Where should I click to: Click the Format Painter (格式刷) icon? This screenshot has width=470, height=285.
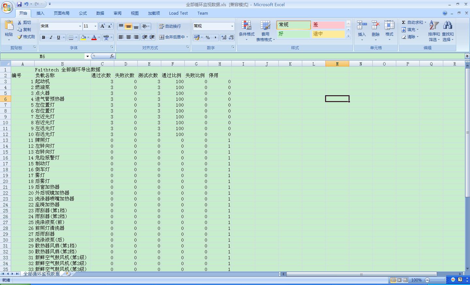point(20,37)
